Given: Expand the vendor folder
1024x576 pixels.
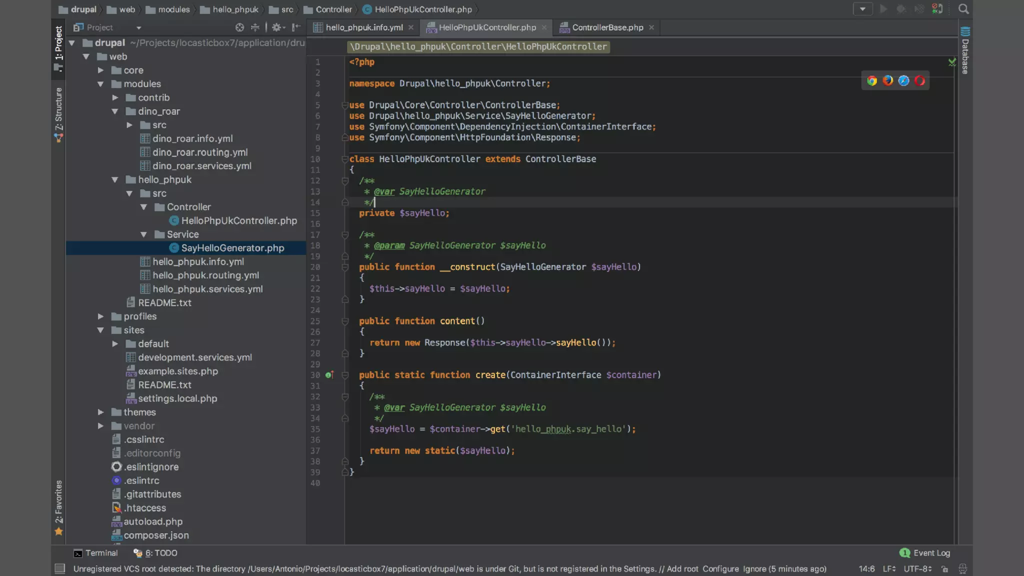Looking at the screenshot, I should (101, 426).
